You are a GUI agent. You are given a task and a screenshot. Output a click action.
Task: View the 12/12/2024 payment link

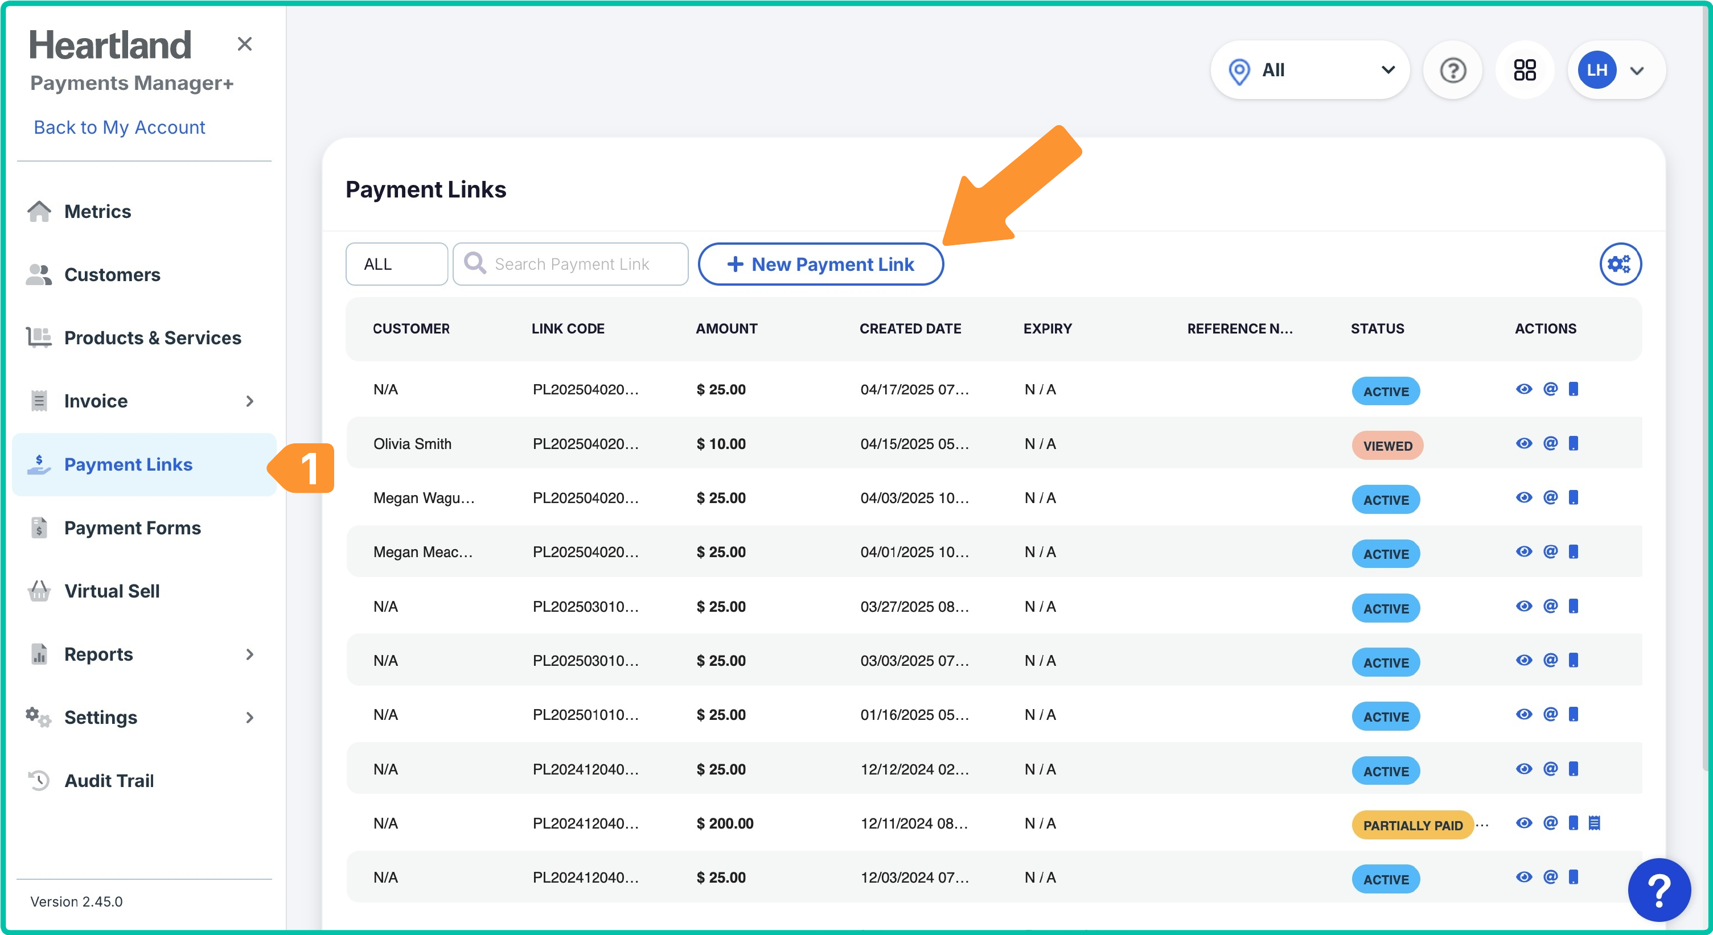(1524, 769)
